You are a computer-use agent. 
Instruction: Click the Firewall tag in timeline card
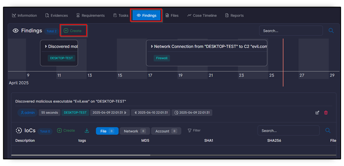[162, 58]
